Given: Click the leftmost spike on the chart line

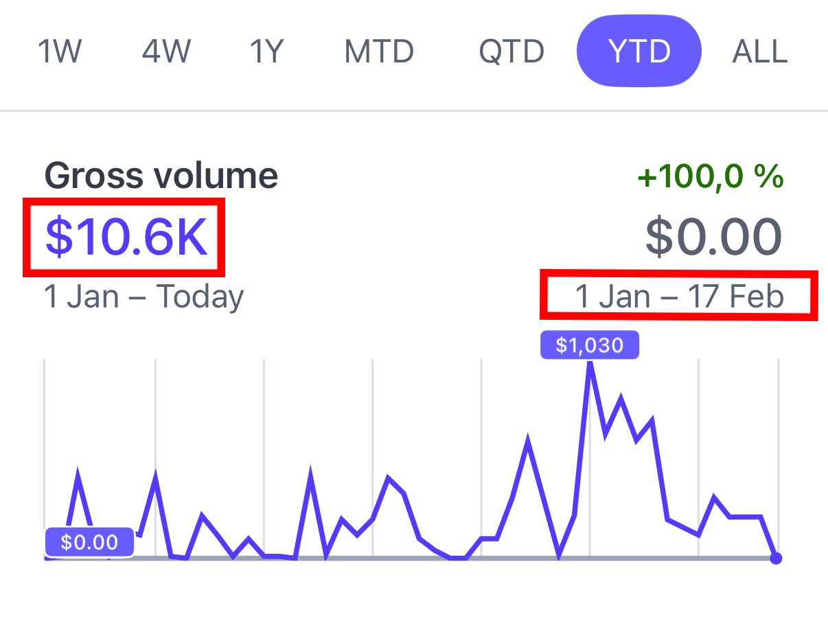Looking at the screenshot, I should coord(78,475).
